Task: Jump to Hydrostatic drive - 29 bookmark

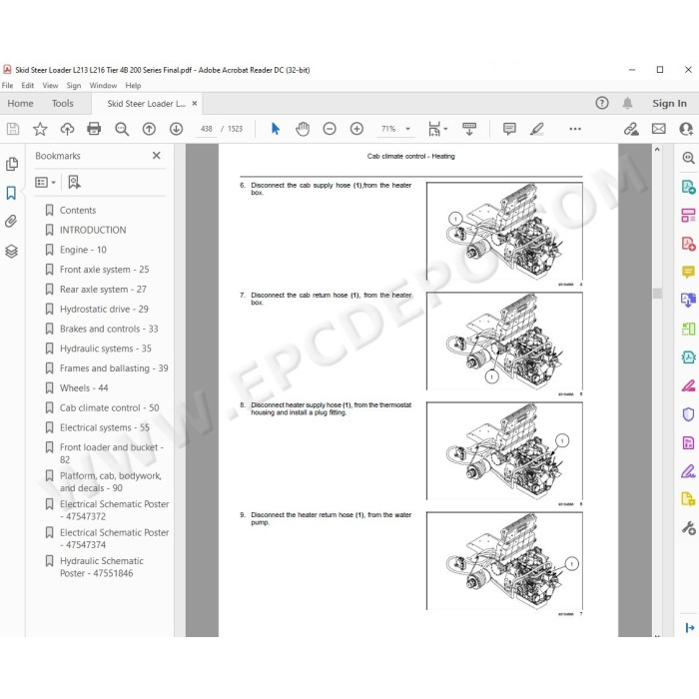Action: 104,309
